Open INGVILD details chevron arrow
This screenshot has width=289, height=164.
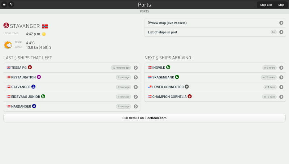click(x=281, y=68)
